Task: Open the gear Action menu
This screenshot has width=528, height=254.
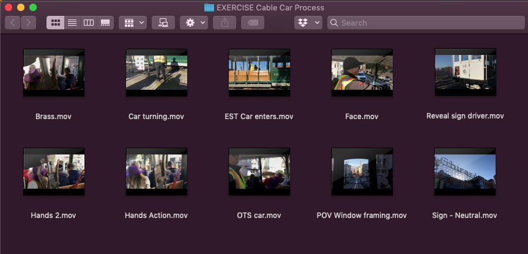Action: pyautogui.click(x=194, y=23)
